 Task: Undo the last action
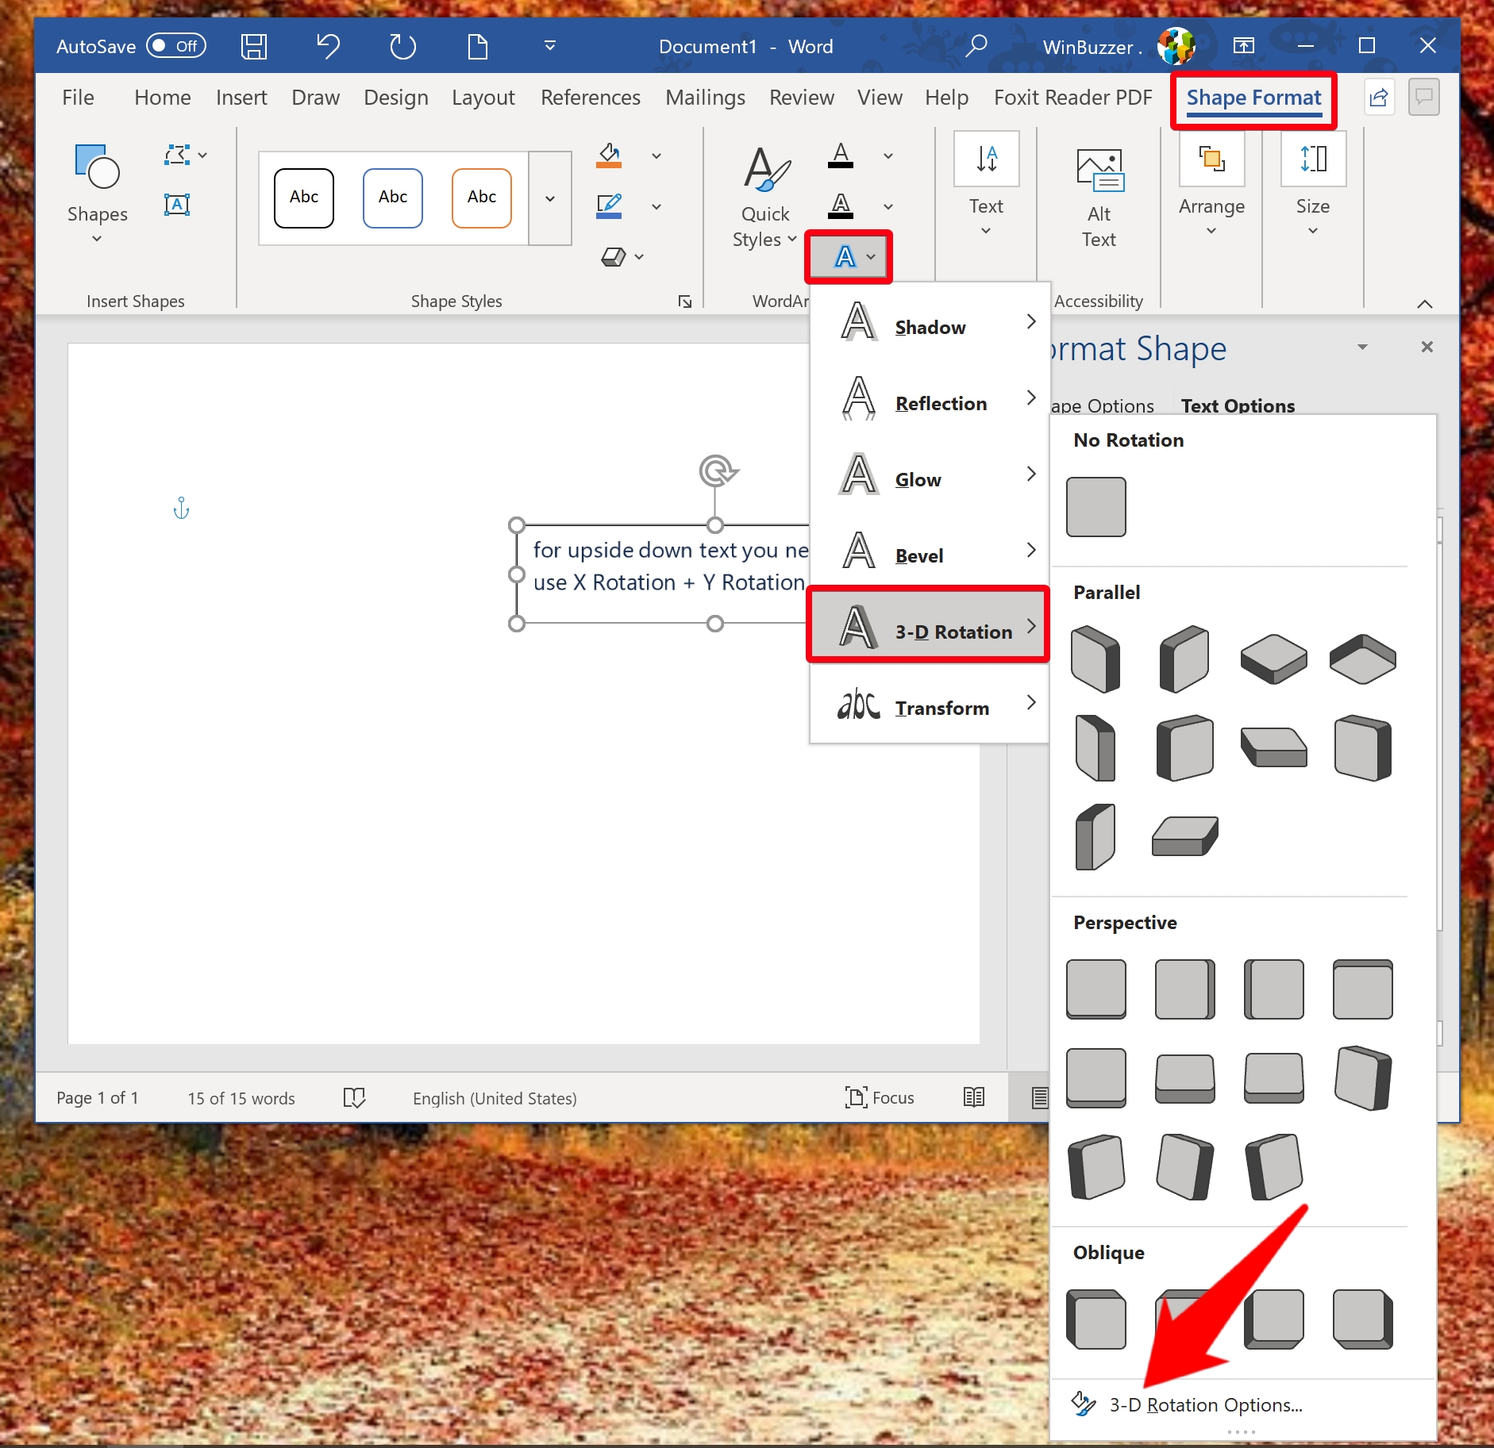click(x=328, y=46)
